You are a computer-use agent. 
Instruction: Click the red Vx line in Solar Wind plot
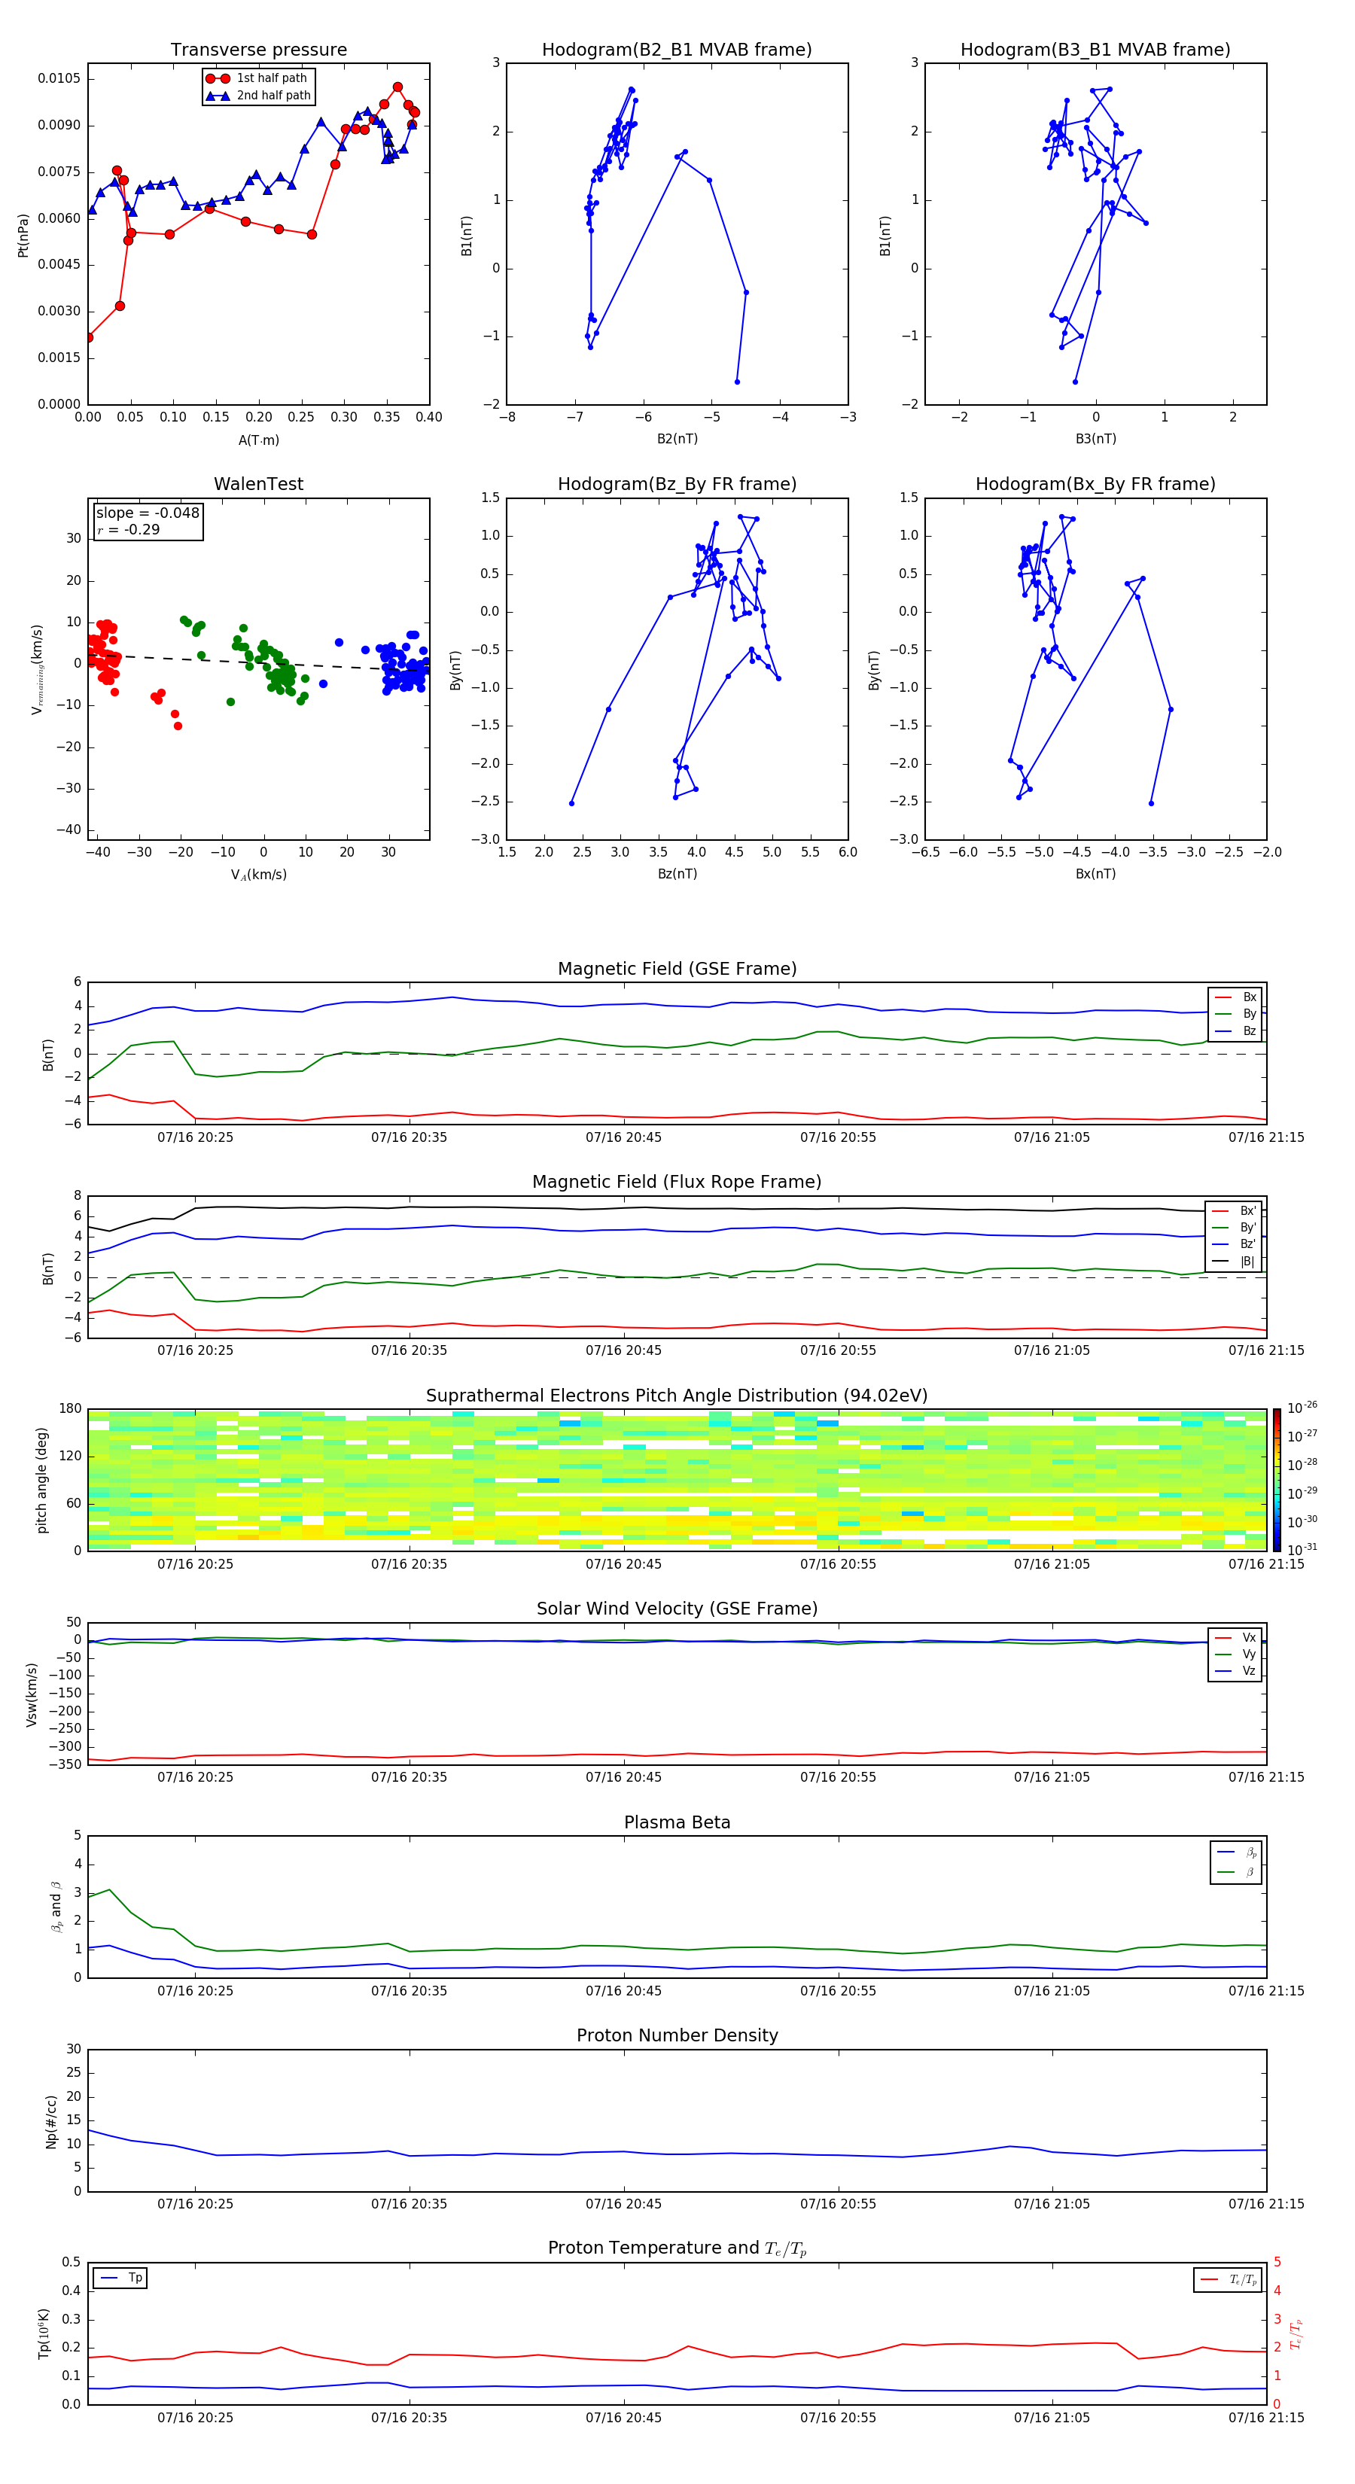tap(675, 1754)
